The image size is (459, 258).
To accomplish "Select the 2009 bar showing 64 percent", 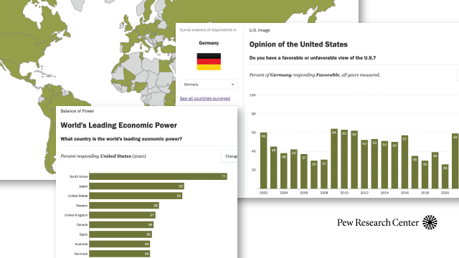I will pos(334,158).
